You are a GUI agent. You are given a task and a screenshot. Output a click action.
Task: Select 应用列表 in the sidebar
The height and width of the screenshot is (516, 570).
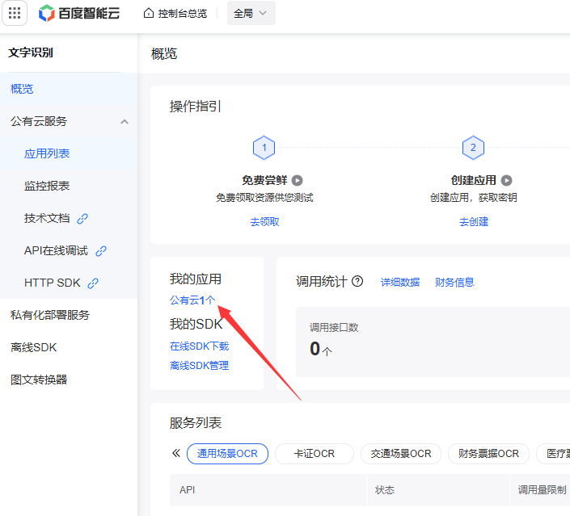pos(47,153)
